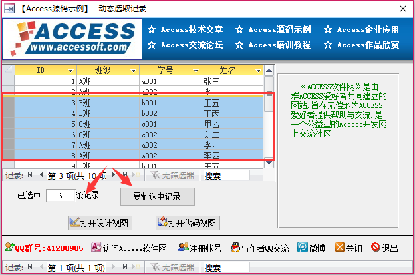Screen dimensions: 415x275
Task: Click the cell c002
Action: (170, 135)
